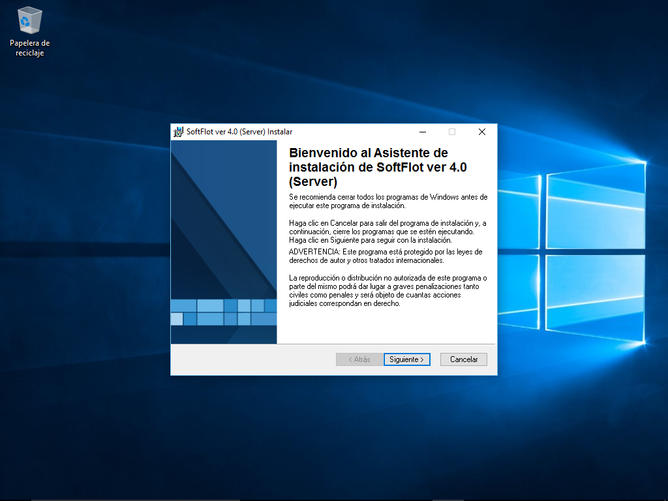668x501 pixels.
Task: Click the title bar text SoftFlot ver 4.0 (Server) Instalar
Action: tap(239, 132)
